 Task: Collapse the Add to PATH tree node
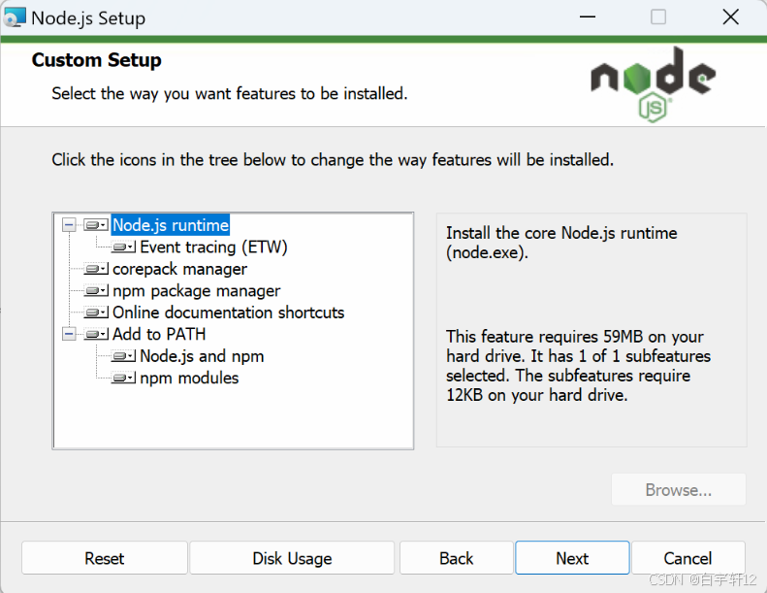[69, 334]
